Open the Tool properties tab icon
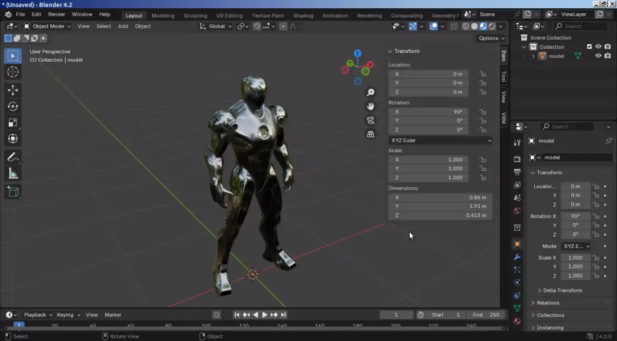The width and height of the screenshot is (617, 341). coord(517,142)
